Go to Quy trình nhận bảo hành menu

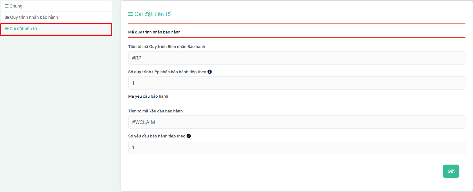34,17
